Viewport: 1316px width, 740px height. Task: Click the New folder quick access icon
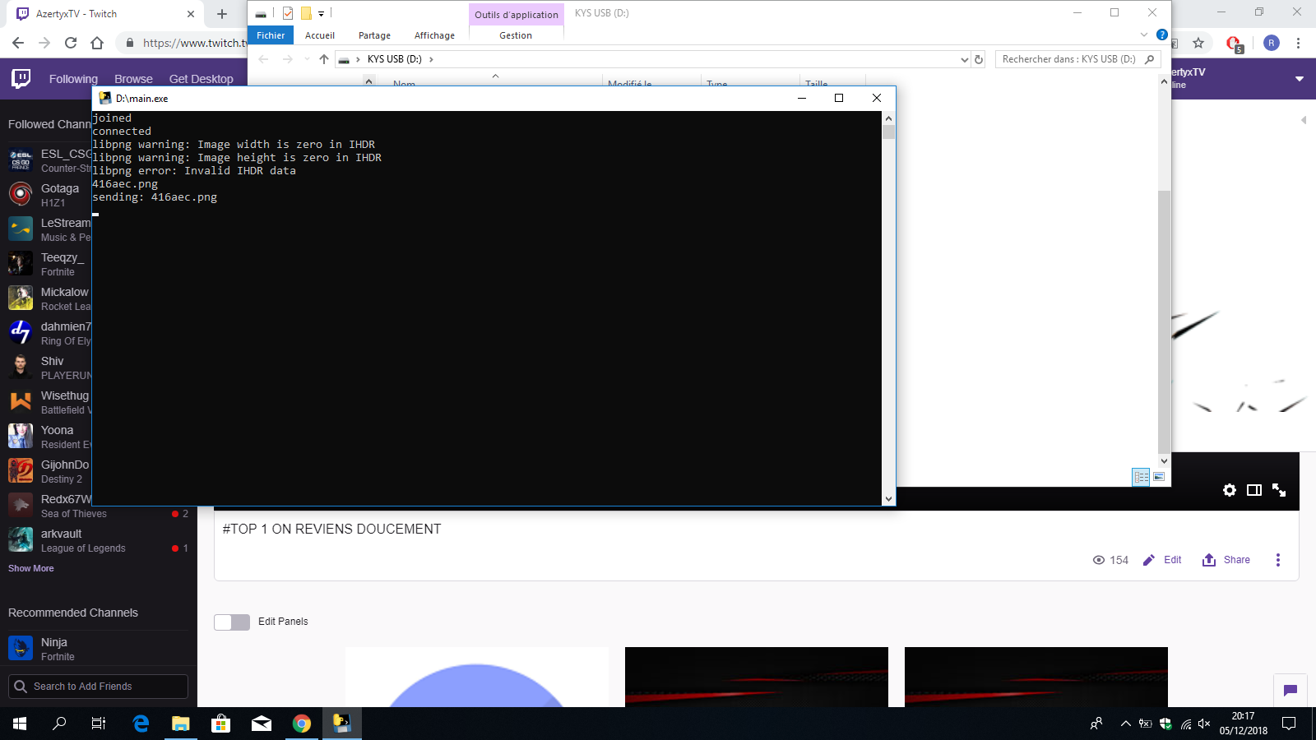306,13
